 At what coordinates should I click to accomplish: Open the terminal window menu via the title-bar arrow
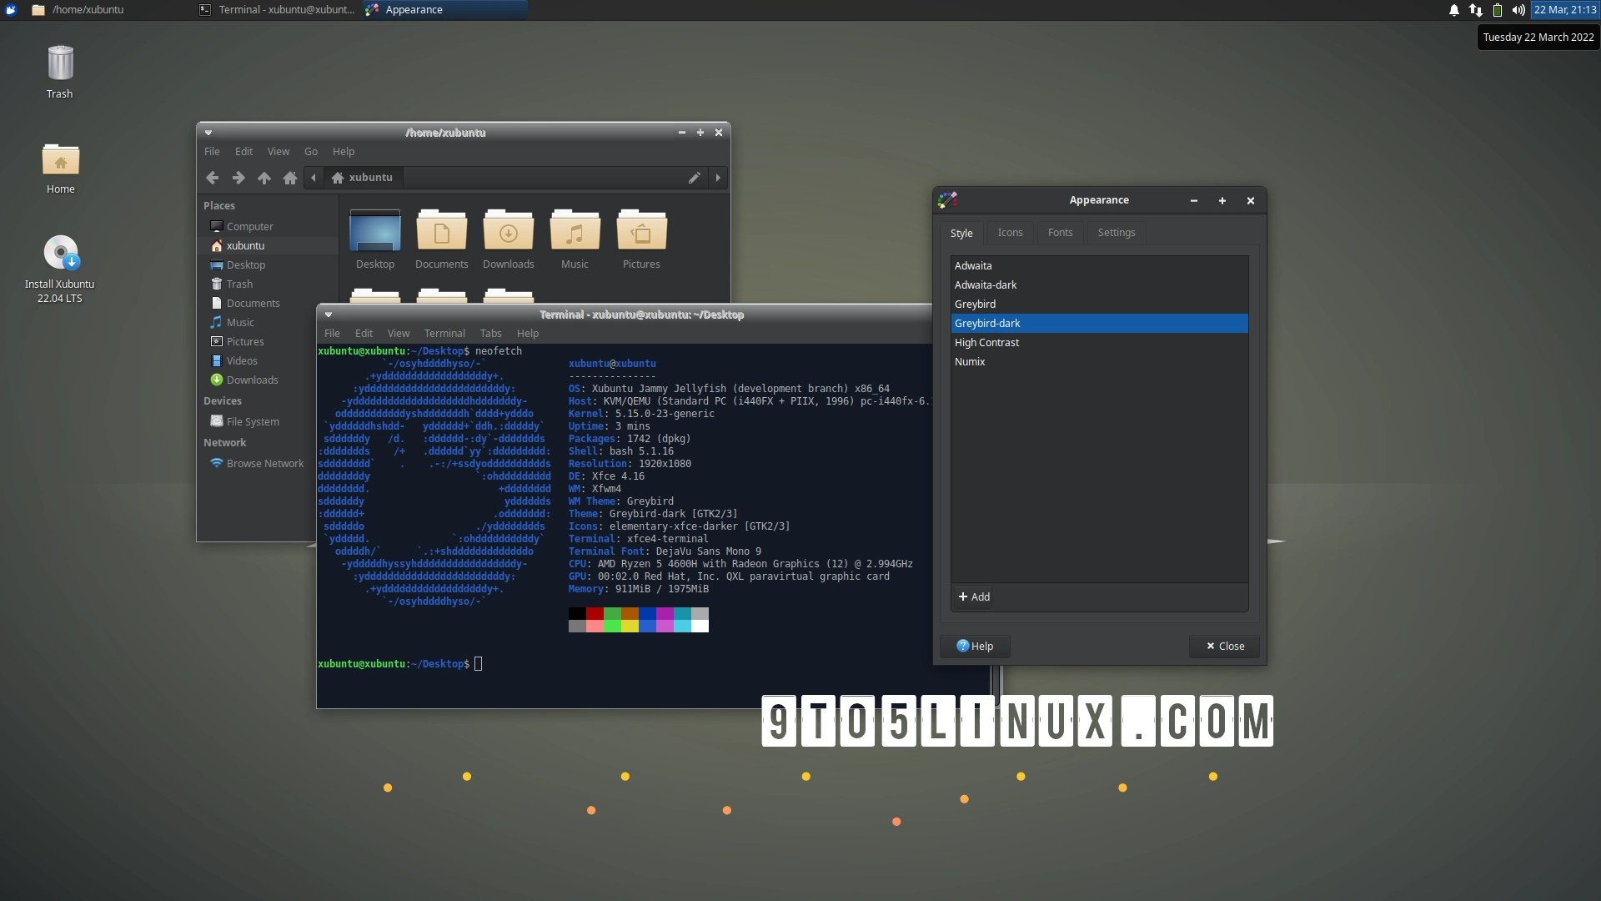coord(329,315)
